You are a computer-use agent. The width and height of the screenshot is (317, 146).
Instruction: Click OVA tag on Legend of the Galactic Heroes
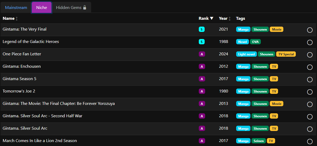click(x=255, y=42)
